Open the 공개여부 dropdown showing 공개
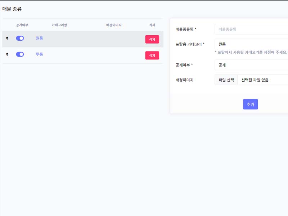The width and height of the screenshot is (288, 216). click(251, 65)
